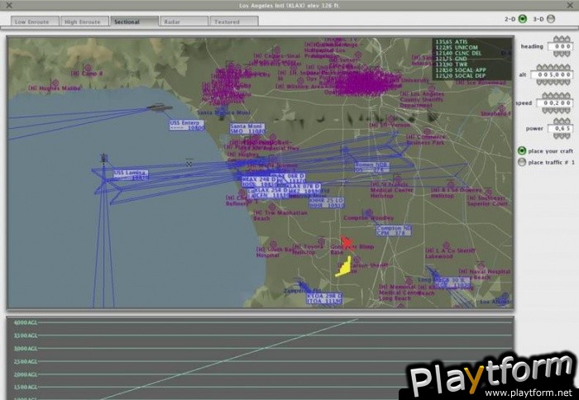Click the South Bay Hospital helipad icon

click(273, 244)
